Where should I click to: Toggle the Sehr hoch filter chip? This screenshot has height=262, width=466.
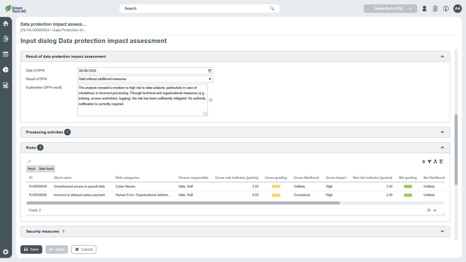pyautogui.click(x=46, y=169)
